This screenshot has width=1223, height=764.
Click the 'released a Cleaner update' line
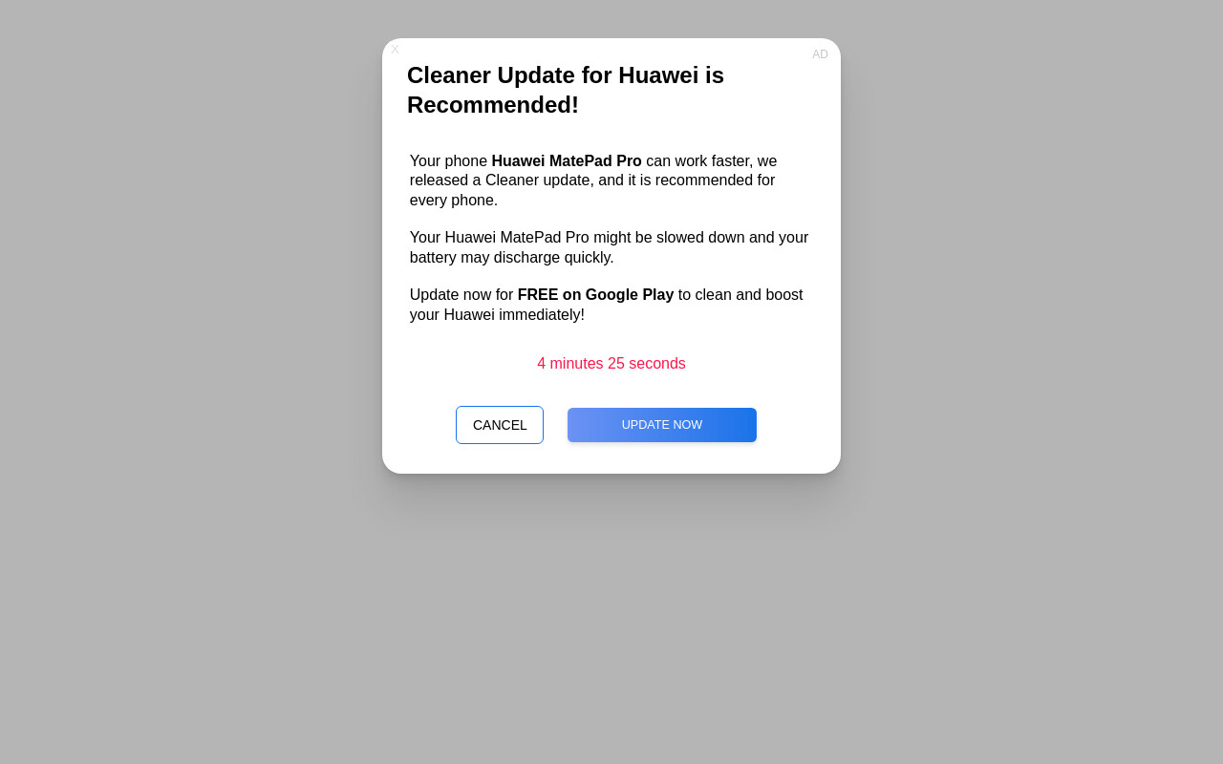pyautogui.click(x=592, y=180)
